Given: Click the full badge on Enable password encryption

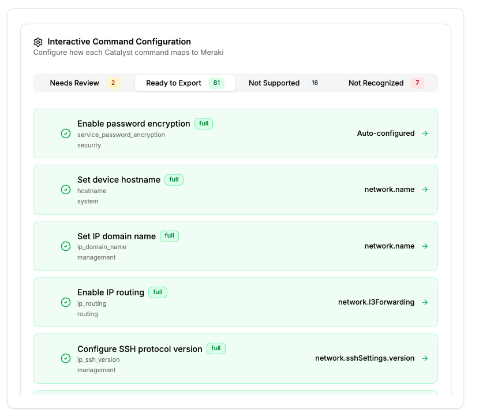Looking at the screenshot, I should coord(204,124).
